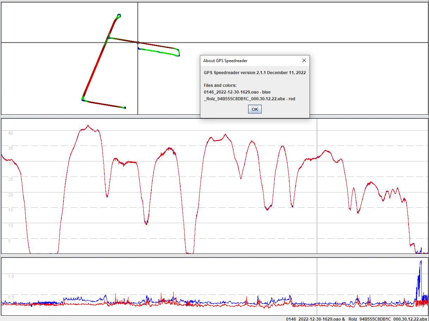Click the green turn at track's right end
The image size is (429, 321).
click(178, 53)
